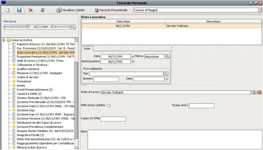This screenshot has height=150, width=263.
Task: Open the Data date picker dropdown
Action: tap(133, 56)
